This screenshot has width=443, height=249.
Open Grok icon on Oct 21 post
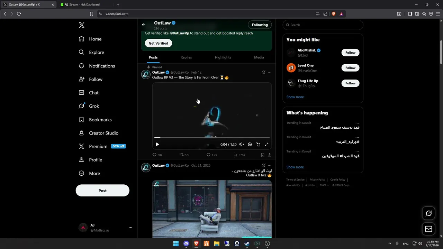pos(263,165)
